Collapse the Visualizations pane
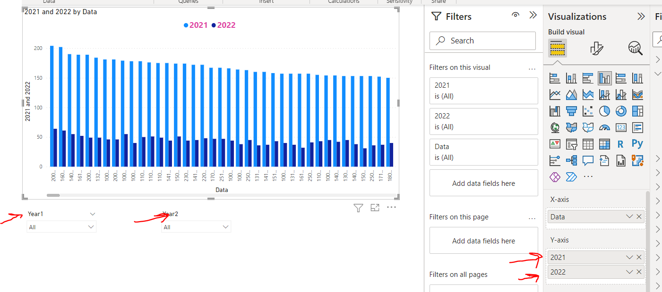Screen dimensions: 662x292 pos(641,17)
